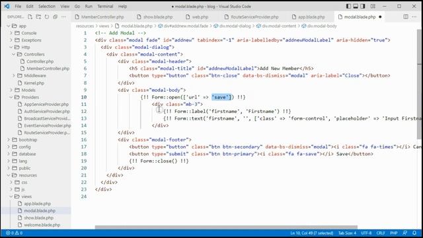Screen dimensions: 423x238
Task: Open Kernel.php in Explorer
Action: [34, 83]
